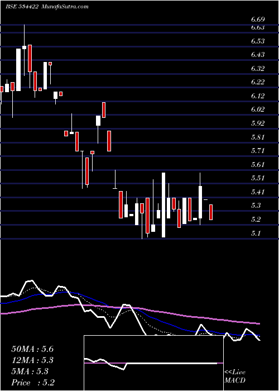
Task: Click the 6.69 price axis label
Action: (258, 20)
